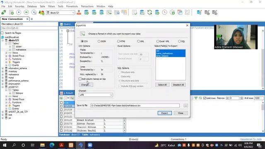
Task: Click the refresh icon in result toolbar
Action: pos(200,98)
